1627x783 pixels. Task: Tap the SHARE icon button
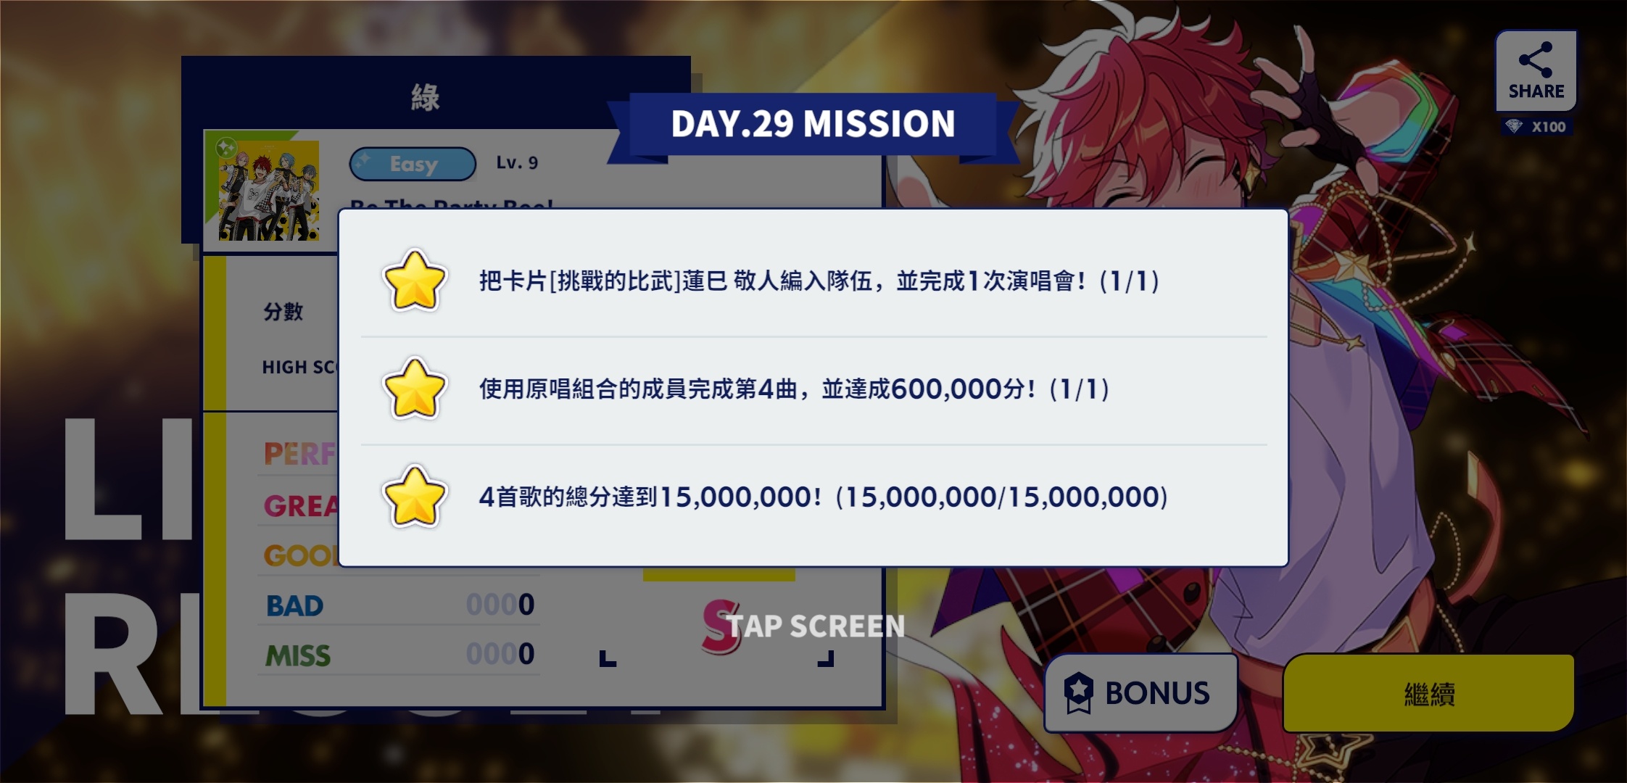pyautogui.click(x=1536, y=71)
